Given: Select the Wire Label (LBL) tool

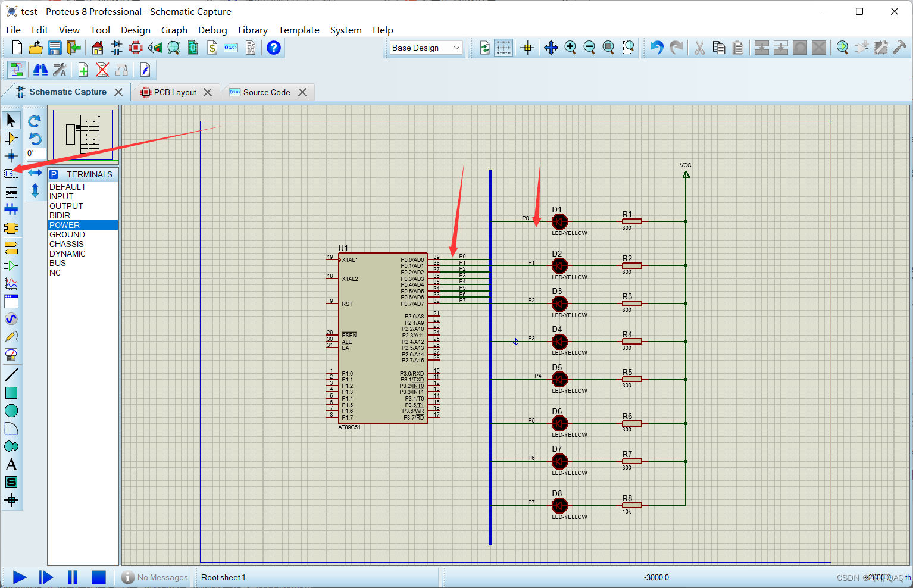Looking at the screenshot, I should [x=11, y=174].
